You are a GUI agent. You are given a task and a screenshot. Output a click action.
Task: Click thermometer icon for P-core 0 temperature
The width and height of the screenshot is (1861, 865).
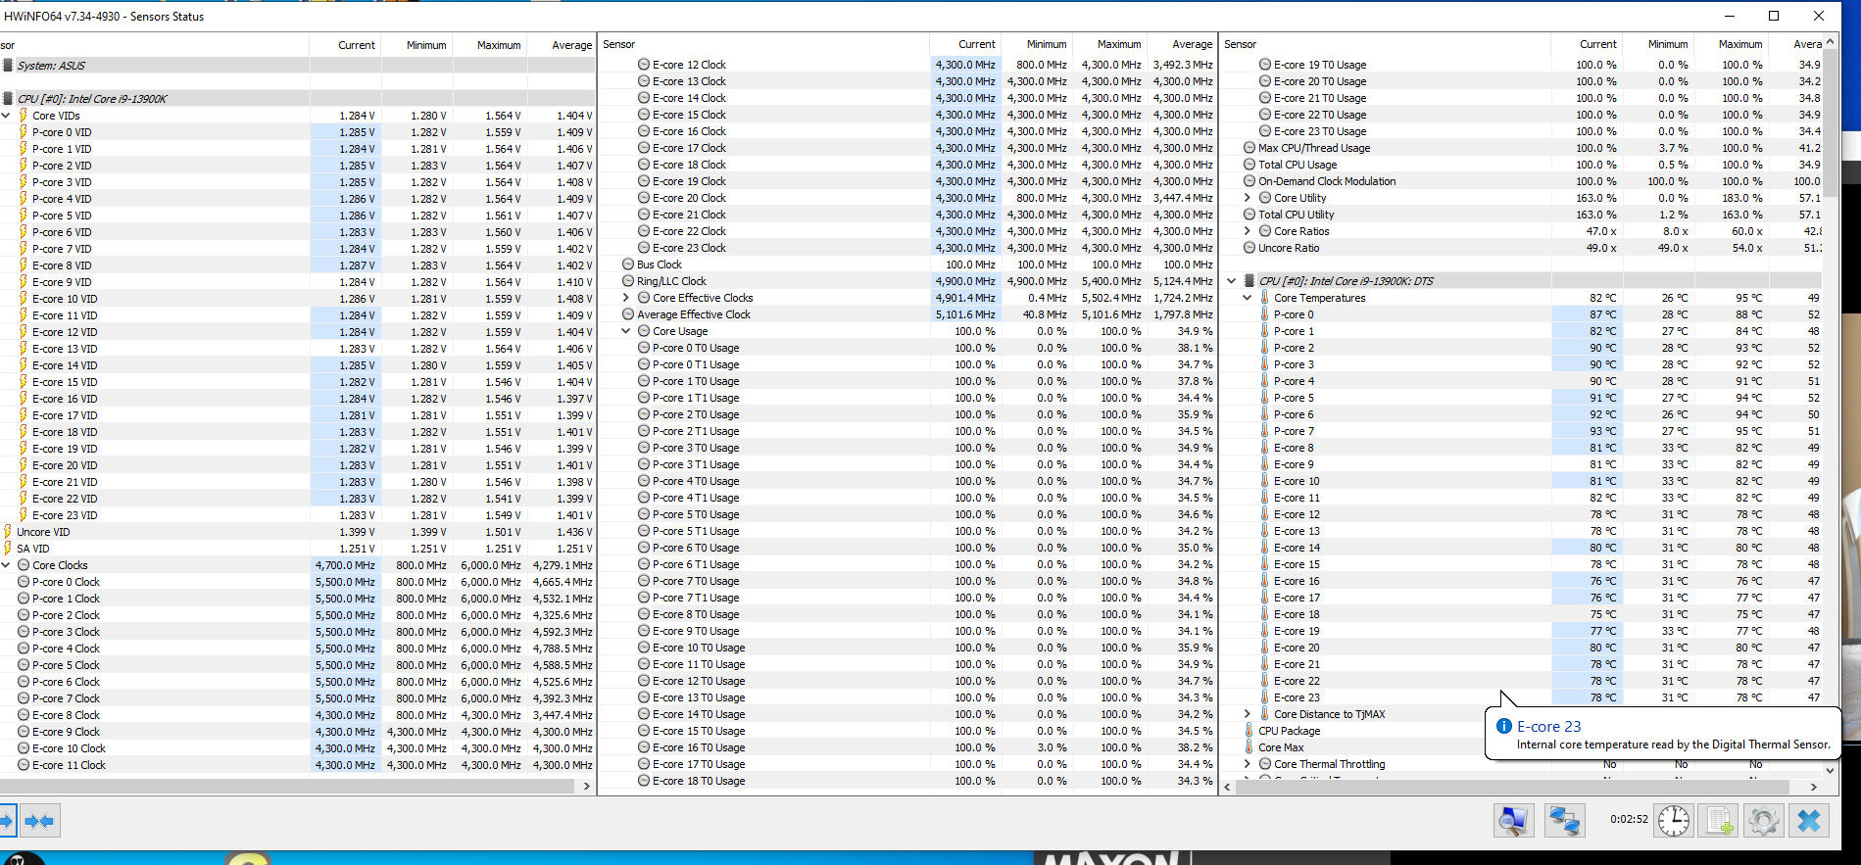[x=1264, y=314]
